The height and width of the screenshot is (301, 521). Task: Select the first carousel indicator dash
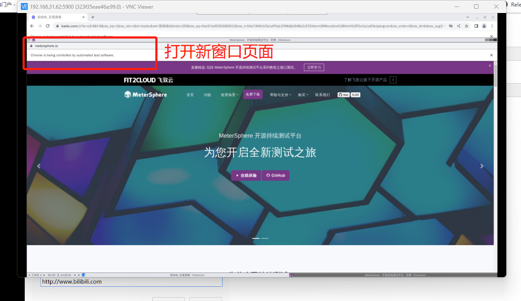point(256,238)
